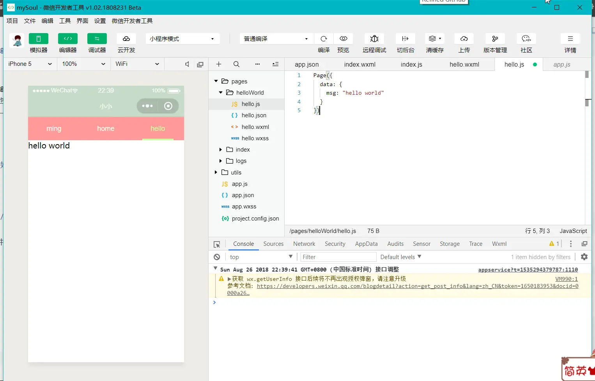Open devtools more options (three dots)
The width and height of the screenshot is (595, 381).
pyautogui.click(x=571, y=244)
